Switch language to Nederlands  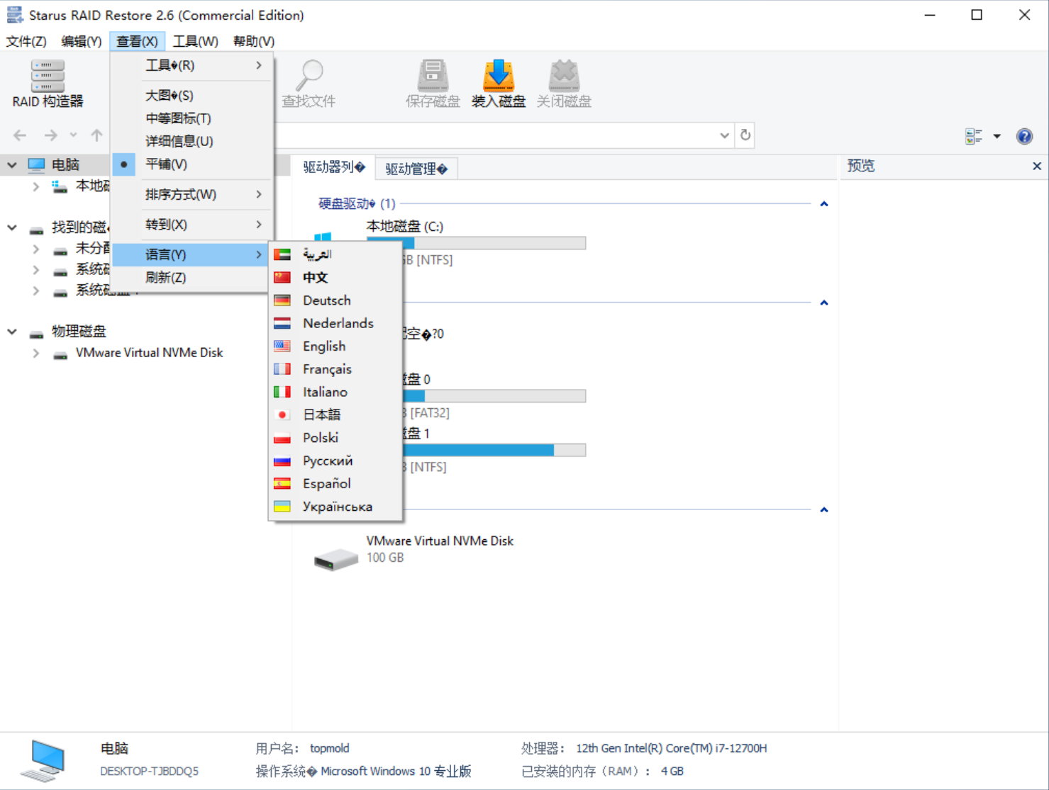tap(335, 323)
